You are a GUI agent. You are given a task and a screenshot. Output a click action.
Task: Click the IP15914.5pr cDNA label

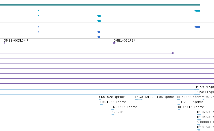coord(205,87)
